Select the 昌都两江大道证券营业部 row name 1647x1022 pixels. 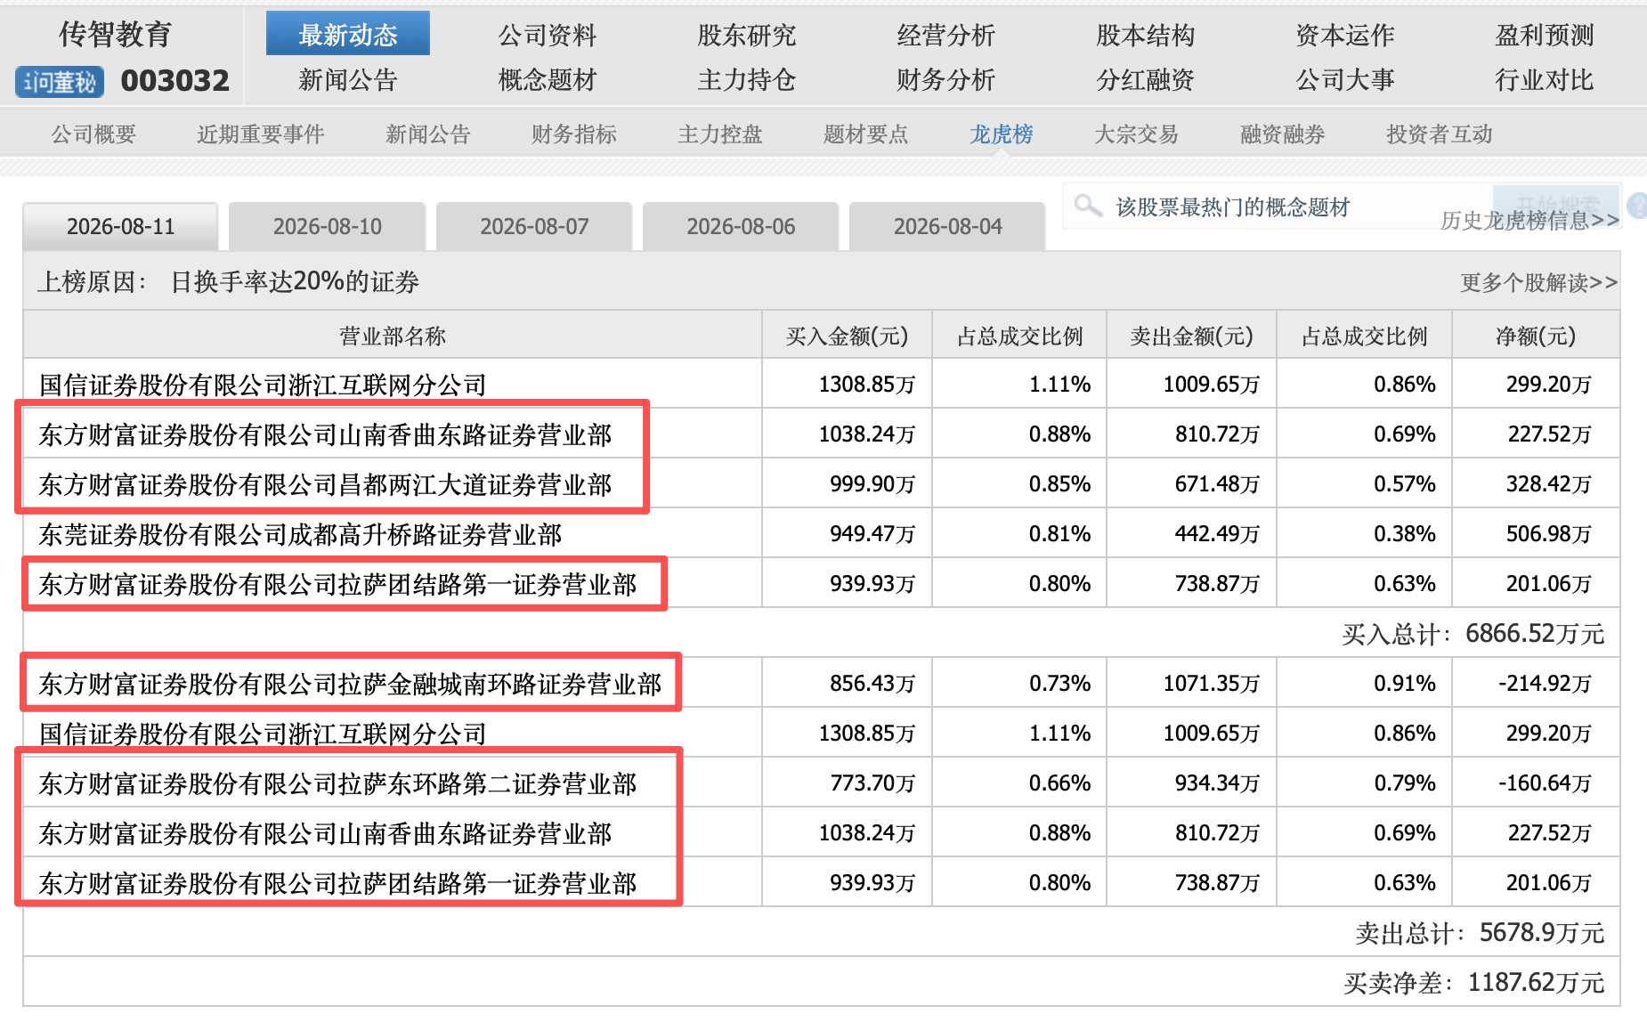pyautogui.click(x=326, y=484)
